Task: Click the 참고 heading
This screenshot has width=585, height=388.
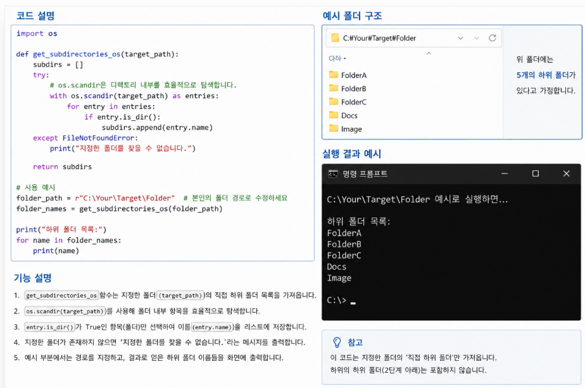Action: [x=355, y=342]
